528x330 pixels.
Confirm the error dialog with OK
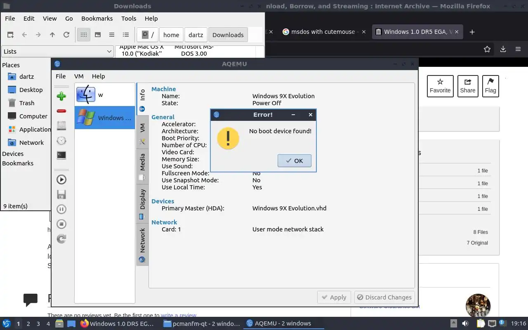[295, 161]
